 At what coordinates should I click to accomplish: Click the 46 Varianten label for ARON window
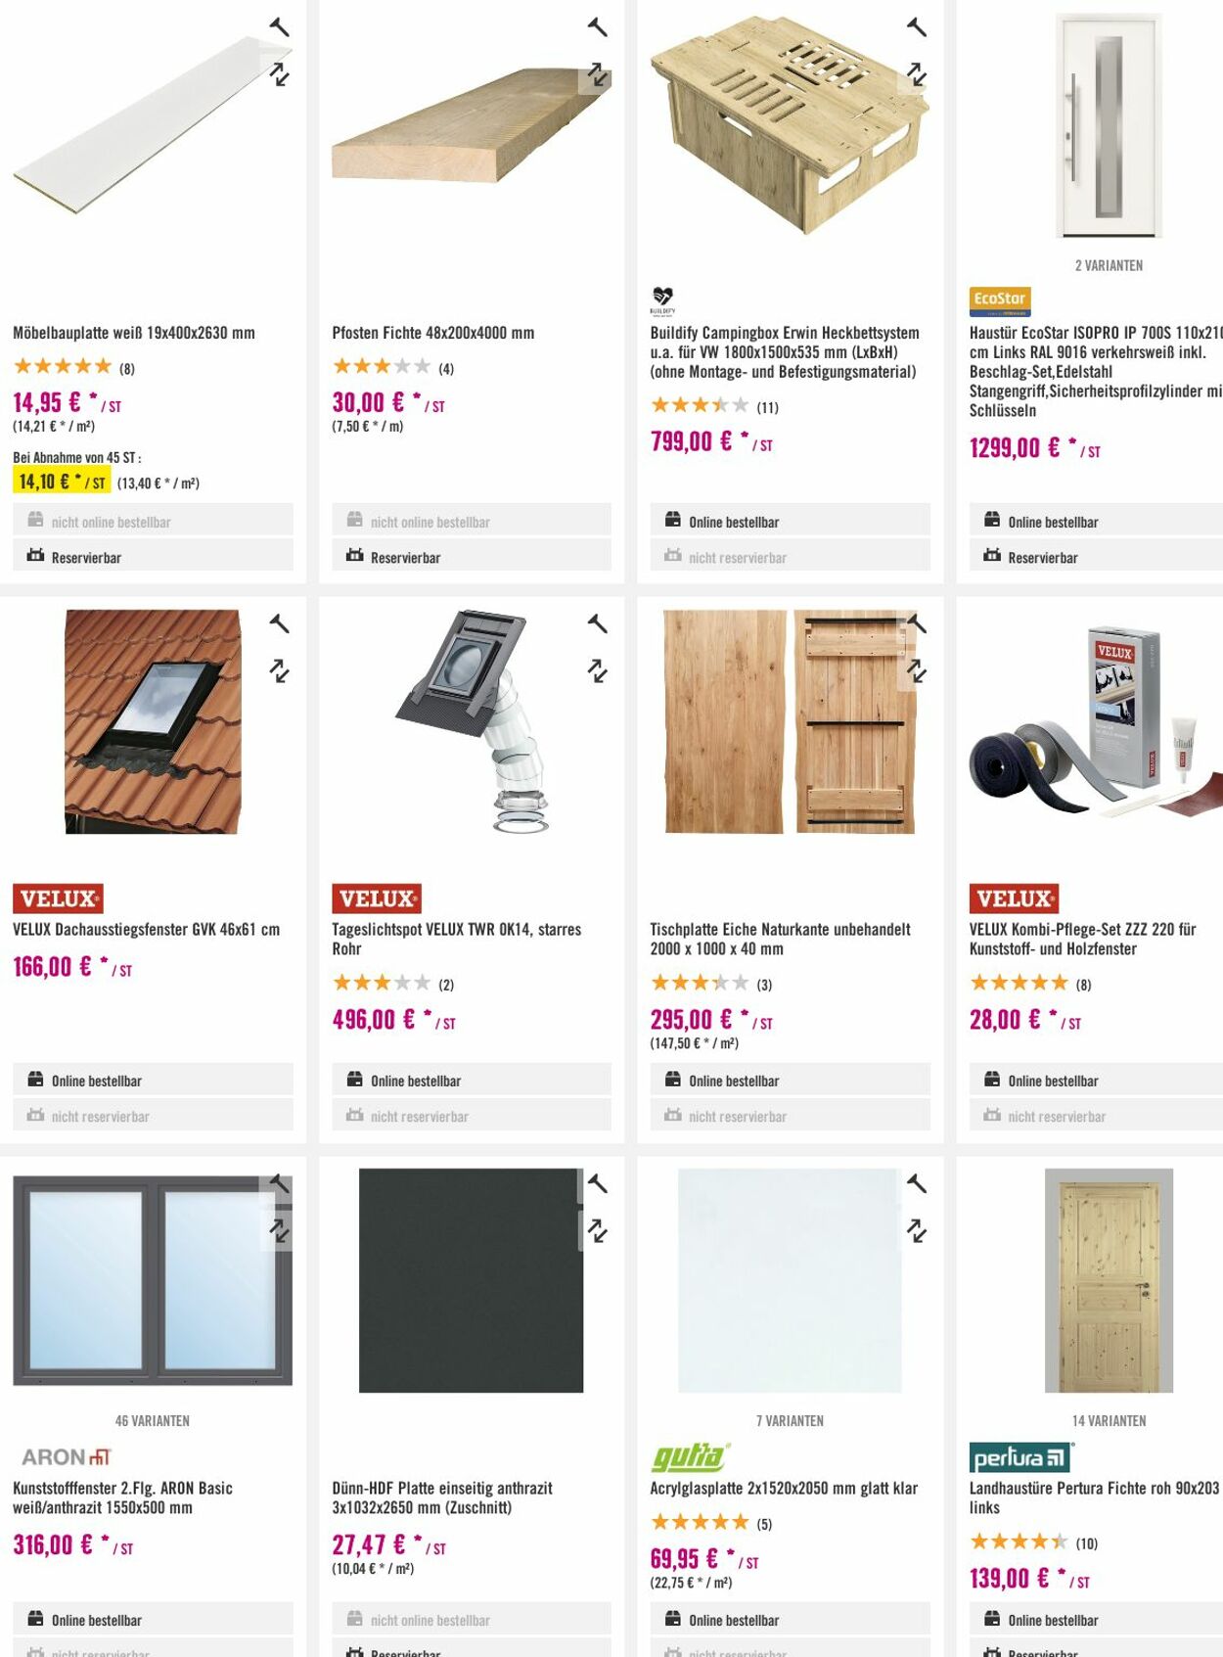tap(153, 1420)
